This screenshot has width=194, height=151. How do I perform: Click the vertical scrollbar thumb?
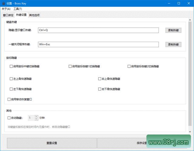pyautogui.click(x=190, y=74)
